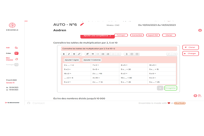Open the Correction button

[137, 35]
